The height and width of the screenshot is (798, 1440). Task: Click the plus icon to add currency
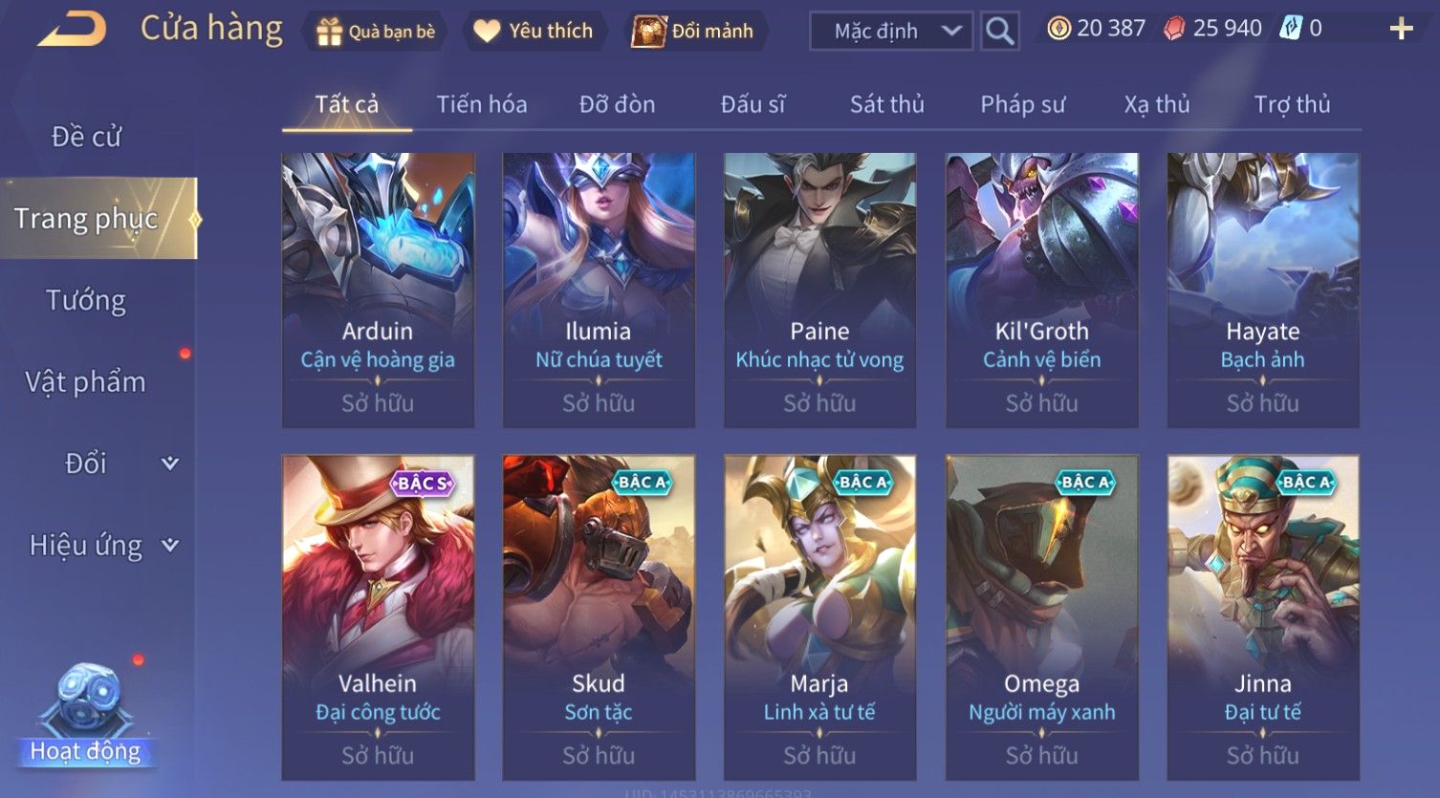tap(1401, 29)
